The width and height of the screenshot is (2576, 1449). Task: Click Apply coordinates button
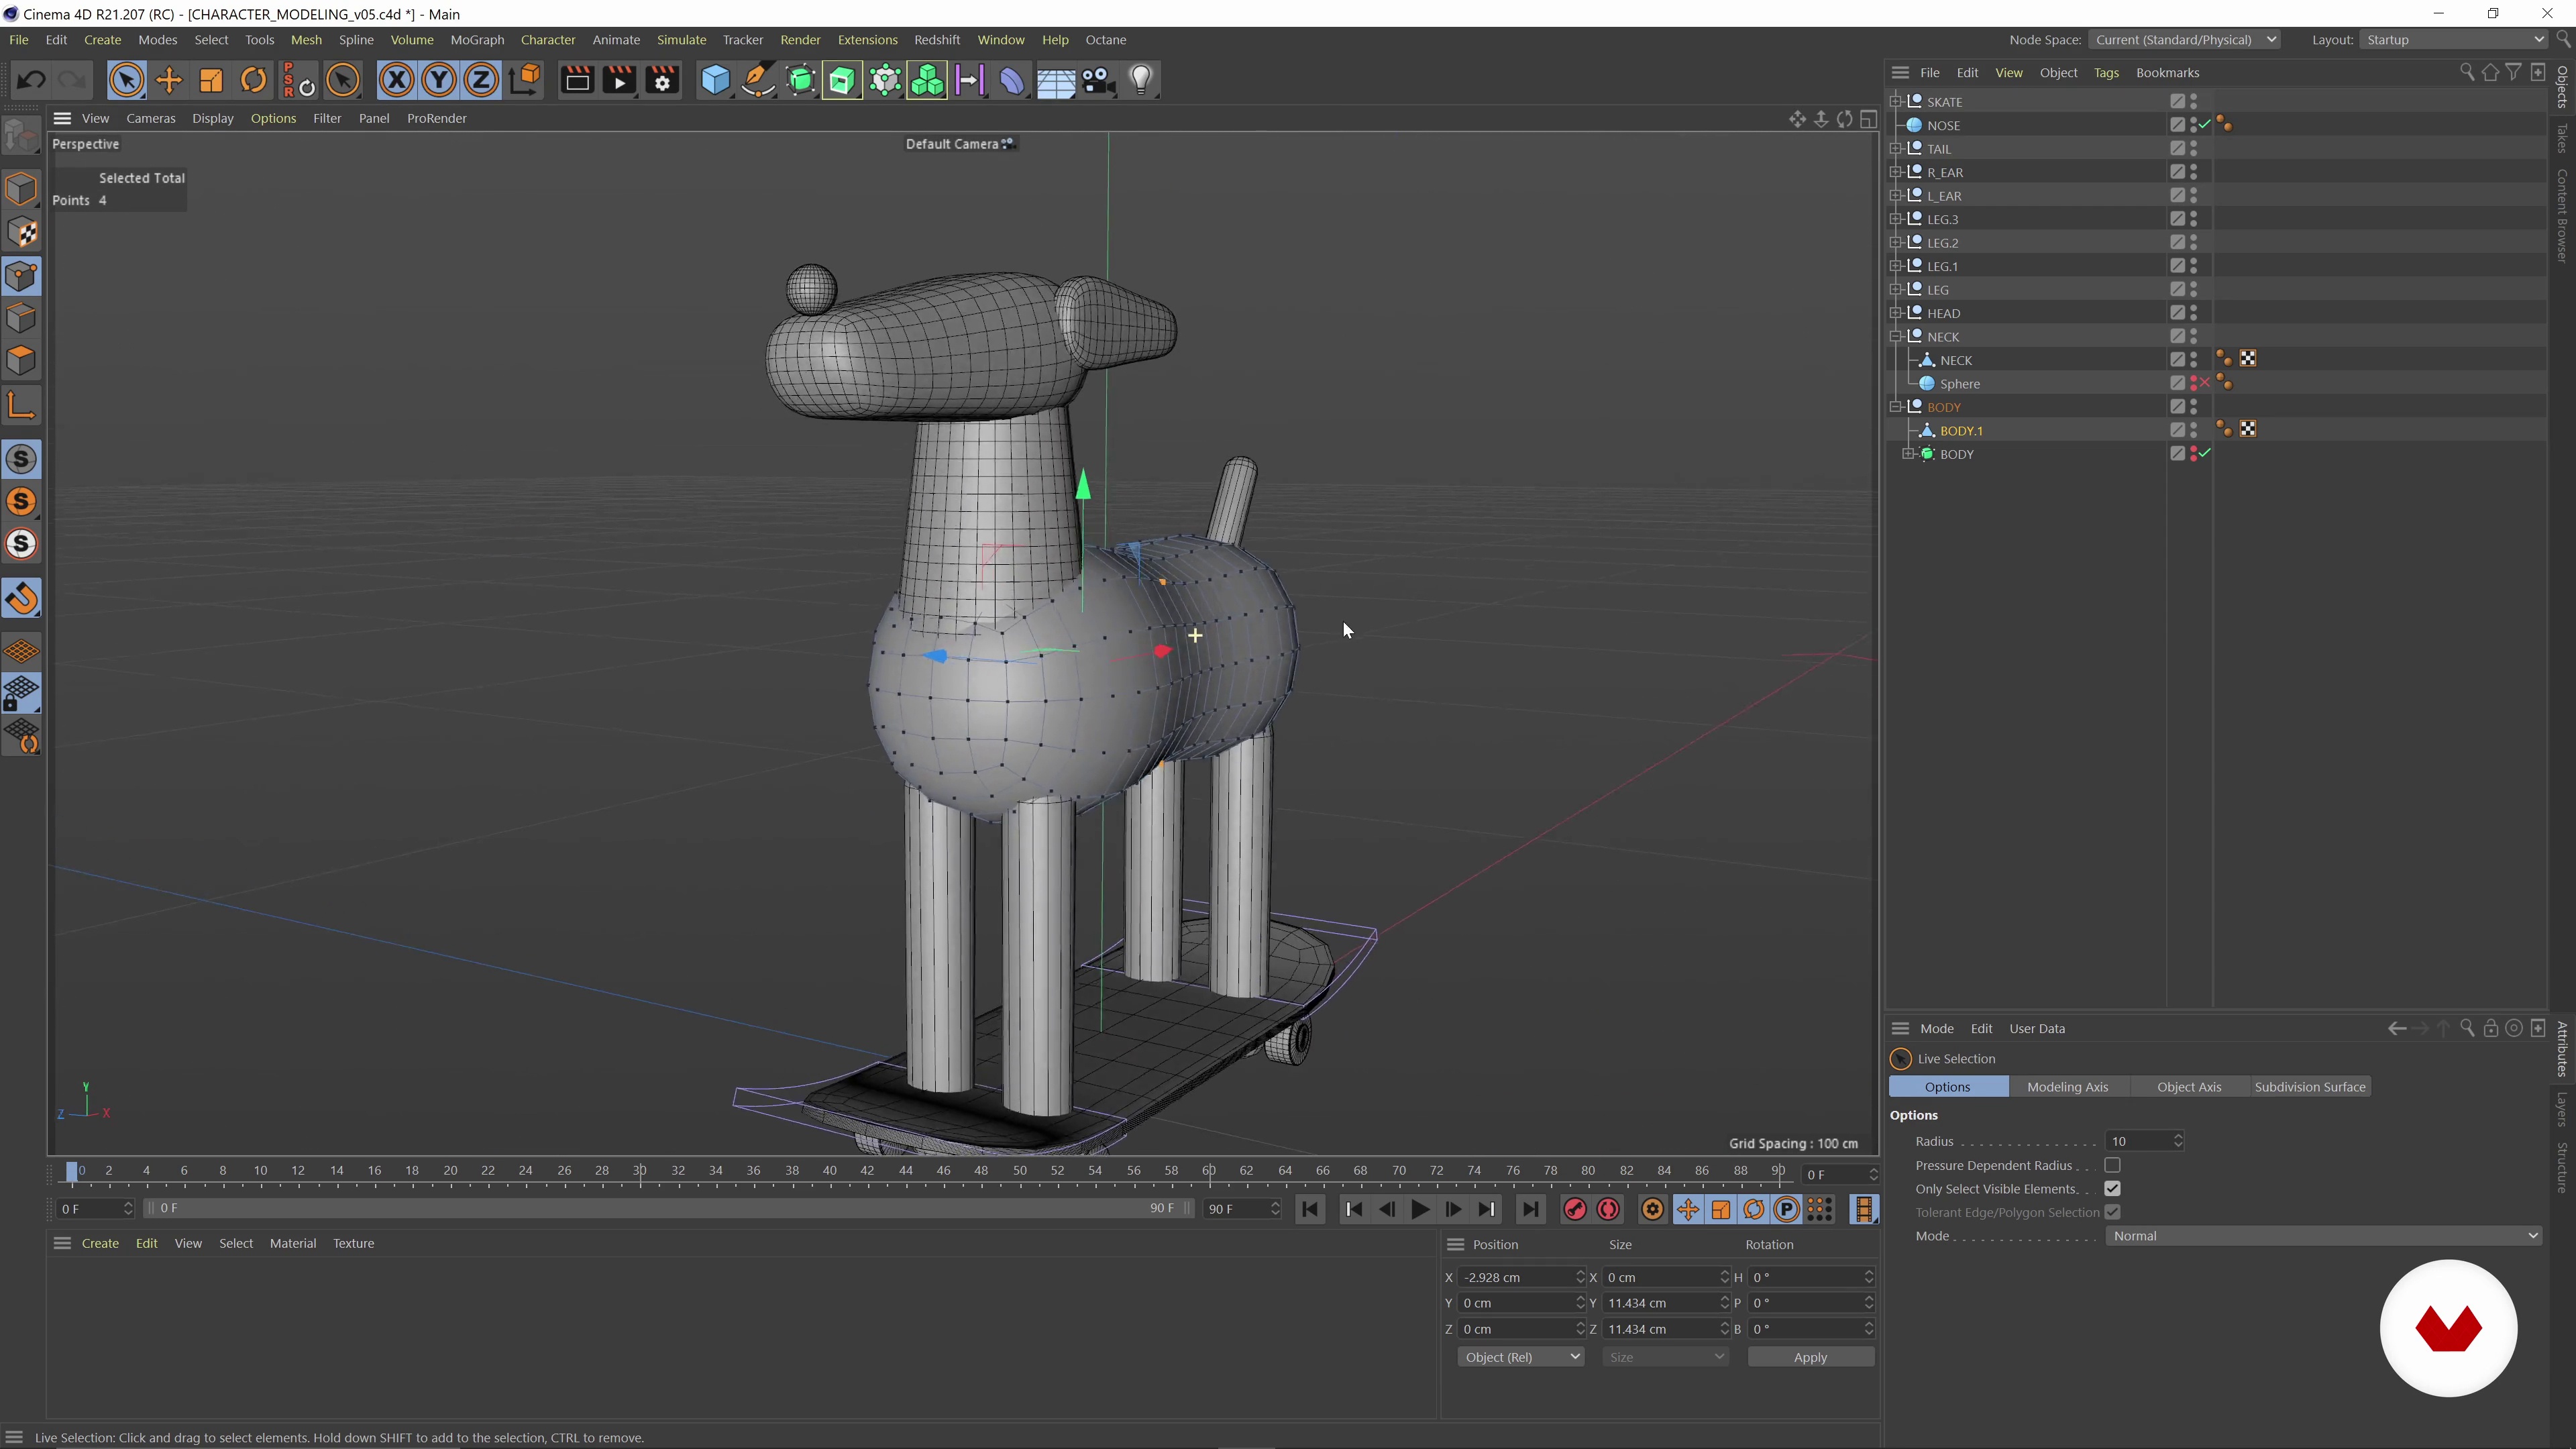[x=1810, y=1357]
